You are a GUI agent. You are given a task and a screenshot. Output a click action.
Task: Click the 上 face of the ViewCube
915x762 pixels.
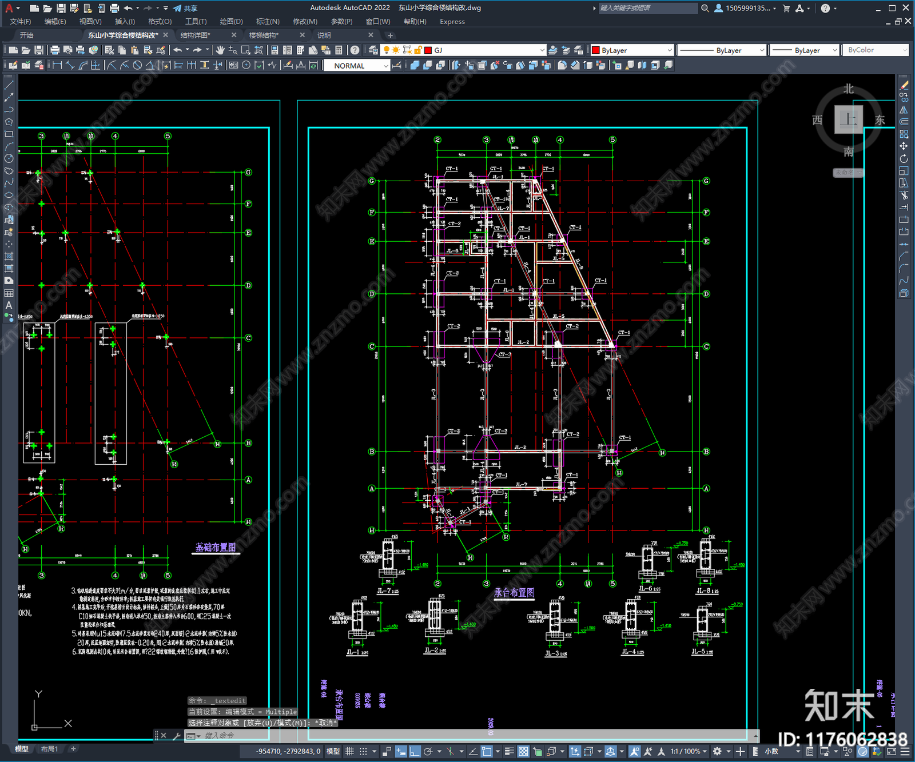[848, 119]
